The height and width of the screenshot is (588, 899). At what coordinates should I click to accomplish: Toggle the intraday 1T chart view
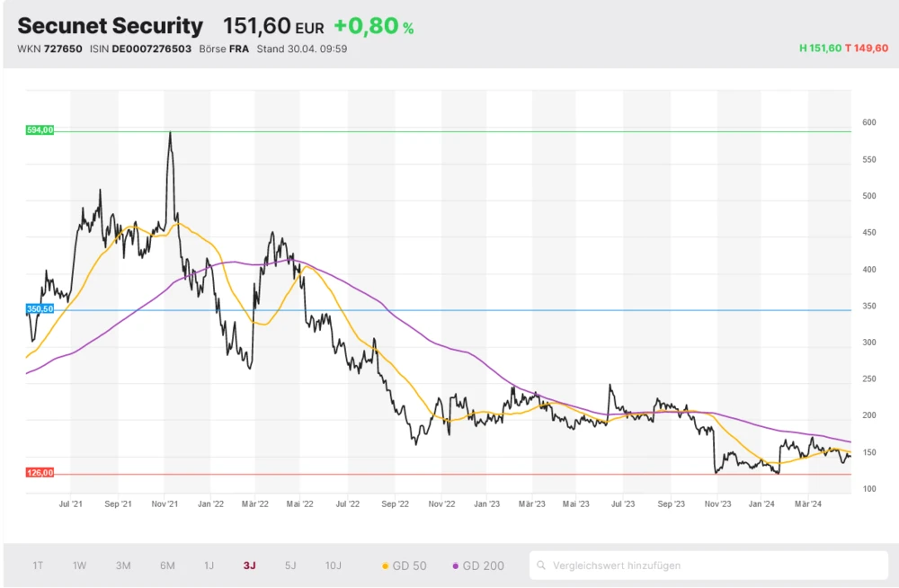pyautogui.click(x=38, y=566)
